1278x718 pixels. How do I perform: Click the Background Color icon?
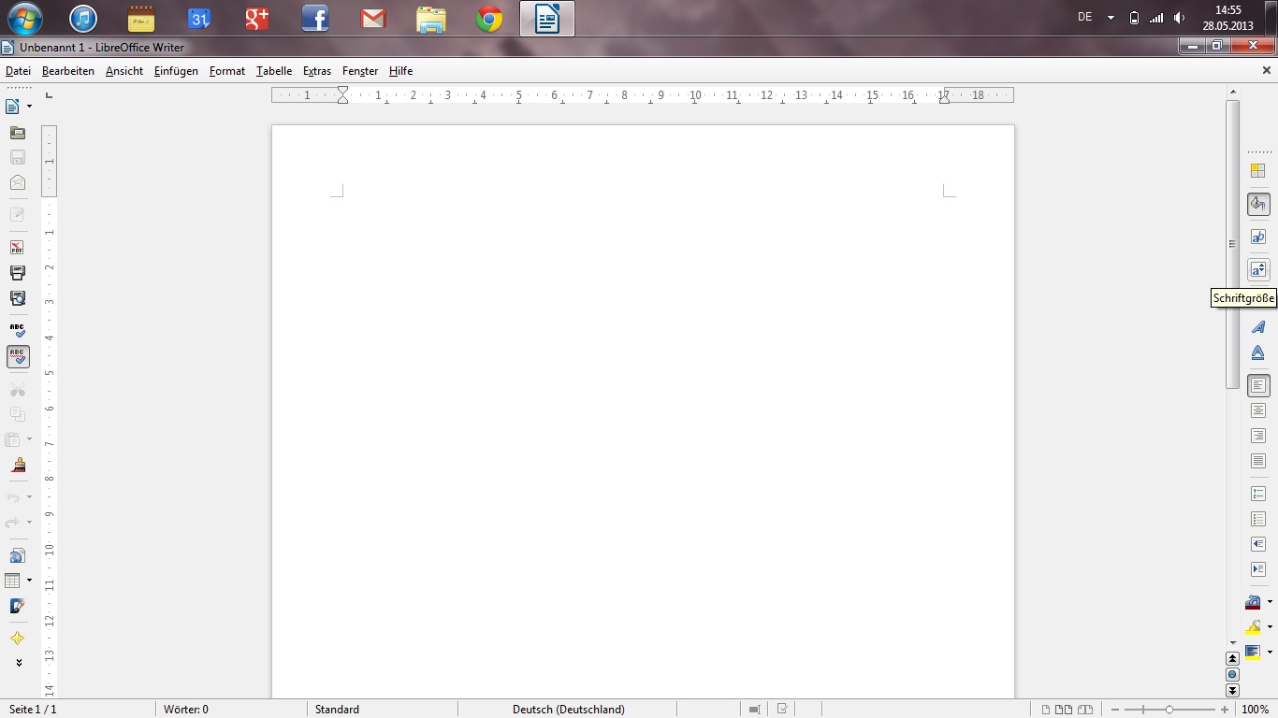click(1253, 652)
